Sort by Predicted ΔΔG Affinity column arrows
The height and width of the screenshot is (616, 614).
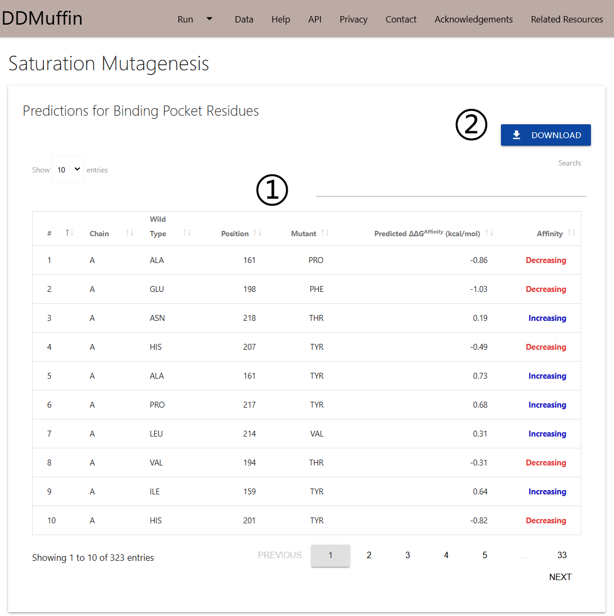click(489, 232)
